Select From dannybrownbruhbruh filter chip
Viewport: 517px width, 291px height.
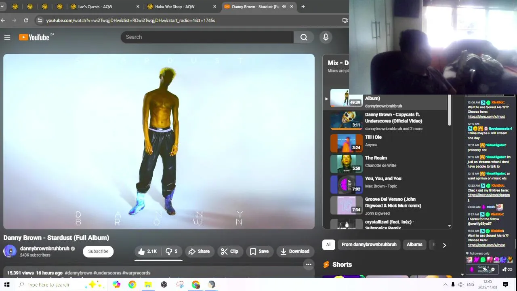[369, 245]
